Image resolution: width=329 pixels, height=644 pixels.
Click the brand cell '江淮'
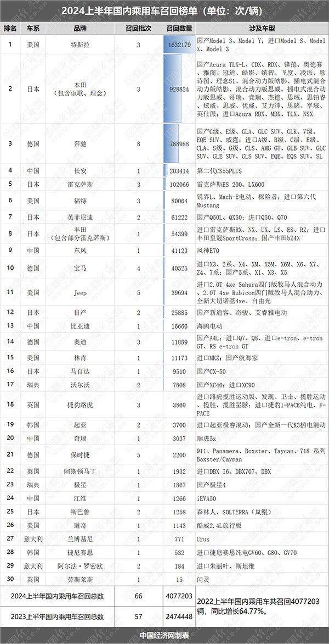[80, 499]
